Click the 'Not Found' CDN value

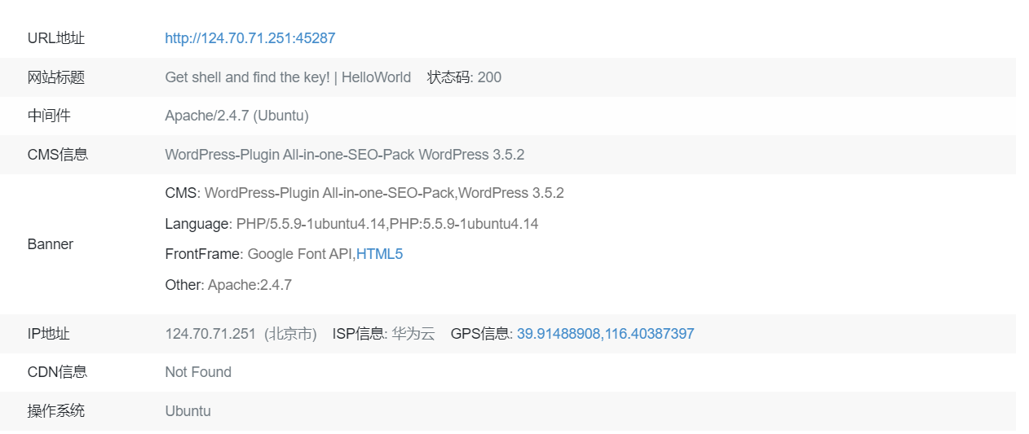[198, 372]
